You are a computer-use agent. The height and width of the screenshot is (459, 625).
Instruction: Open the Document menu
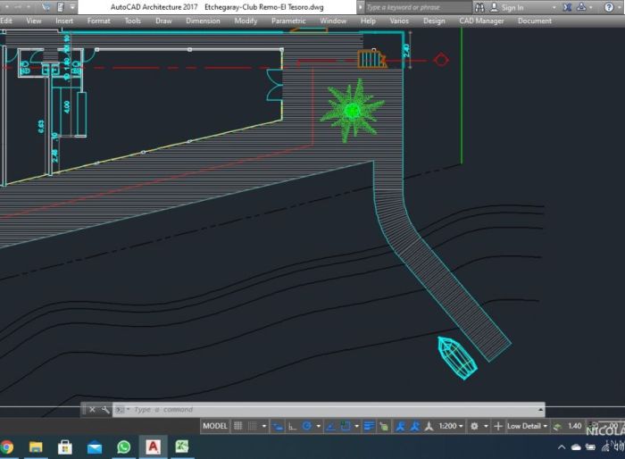(x=535, y=21)
